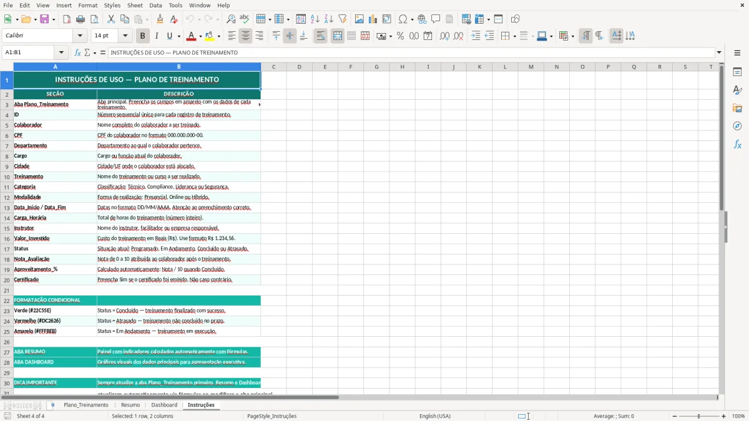
Task: Open the Function Wizard
Action: 78,52
